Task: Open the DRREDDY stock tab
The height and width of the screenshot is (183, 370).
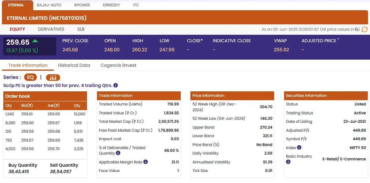Action: click(x=111, y=5)
